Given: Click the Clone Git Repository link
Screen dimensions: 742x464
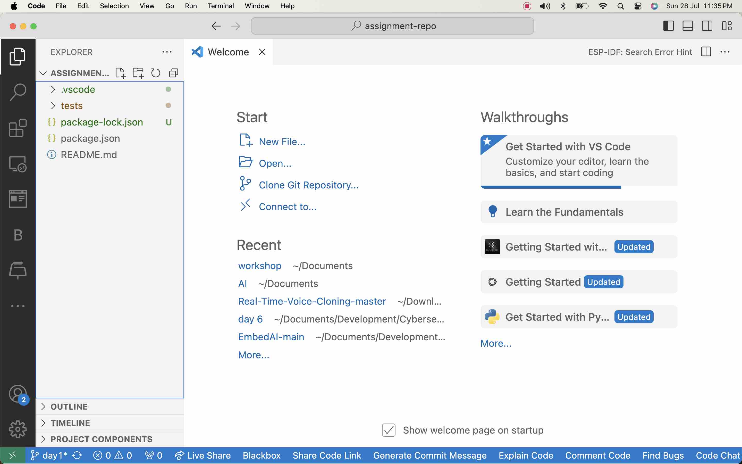Looking at the screenshot, I should coord(308,185).
